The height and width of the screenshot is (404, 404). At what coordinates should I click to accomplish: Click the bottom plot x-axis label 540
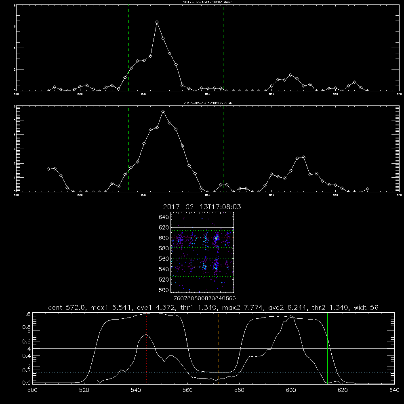tap(136, 390)
